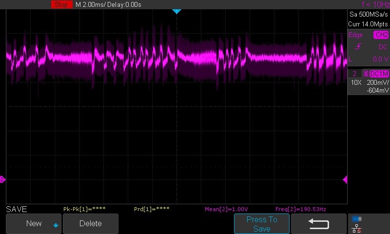Open the New save type dropdown
Viewport: 390px width, 234px height.
coord(34,224)
